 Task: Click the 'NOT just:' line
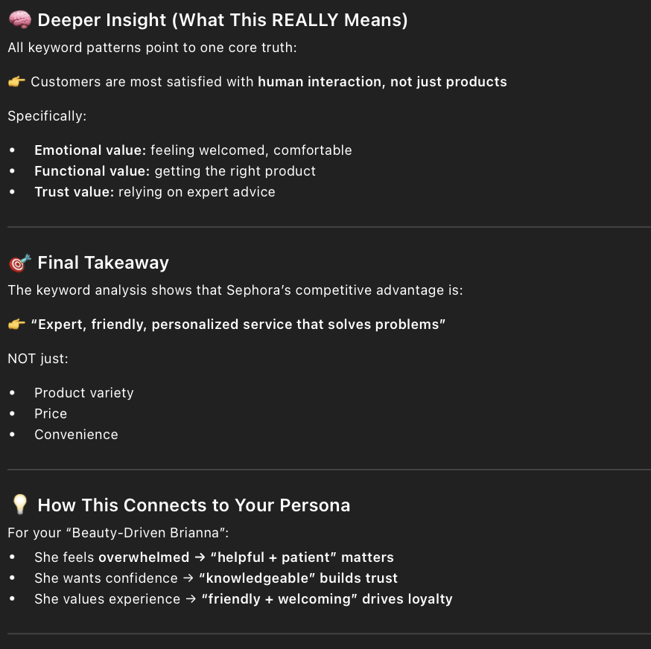tap(38, 359)
